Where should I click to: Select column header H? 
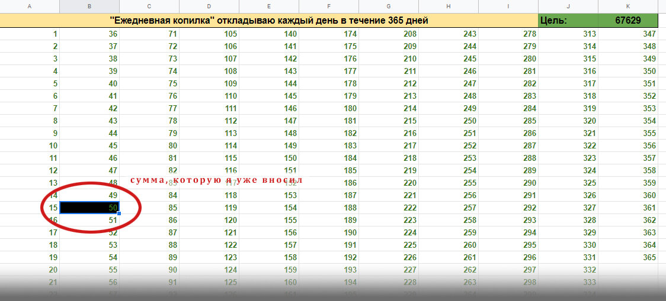coord(449,7)
